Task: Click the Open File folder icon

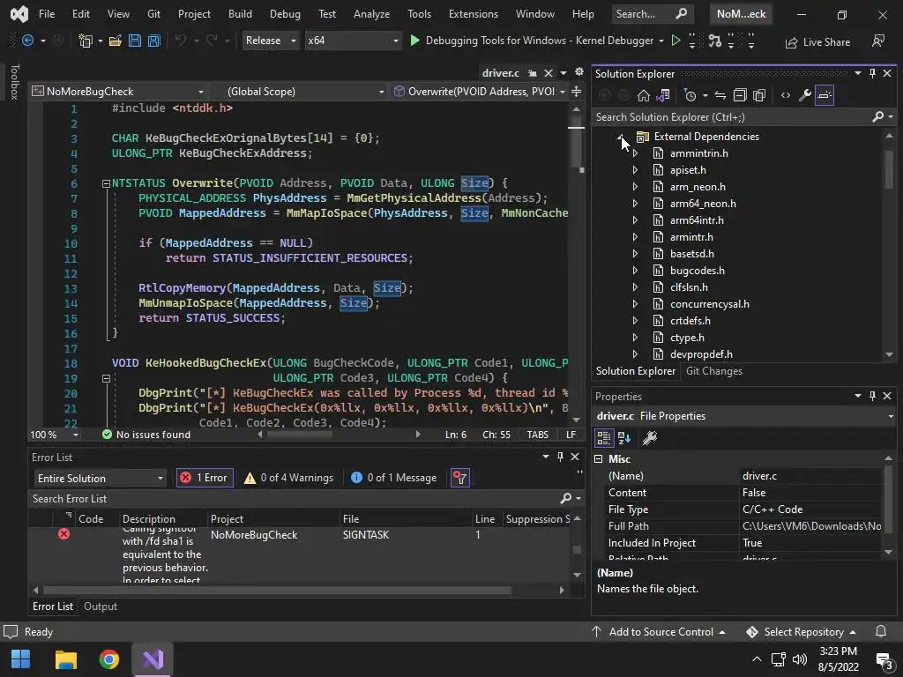Action: (x=116, y=41)
